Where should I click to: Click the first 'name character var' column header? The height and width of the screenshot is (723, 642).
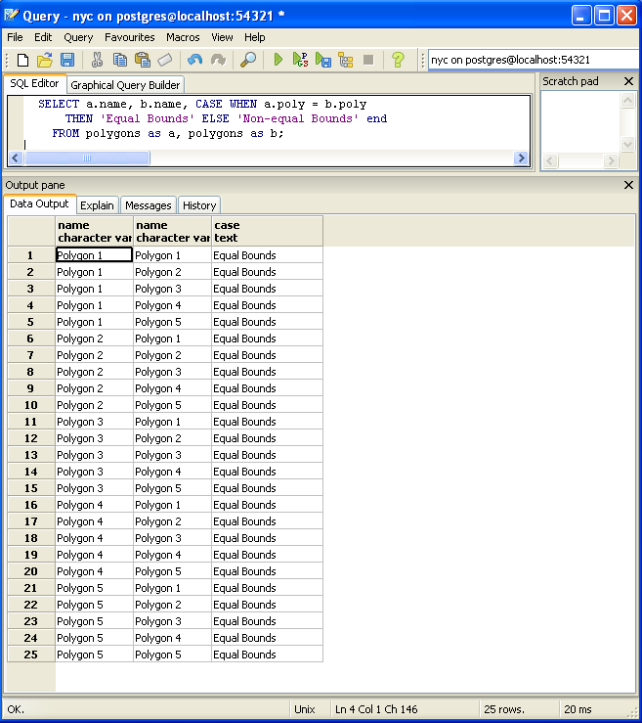(x=95, y=232)
